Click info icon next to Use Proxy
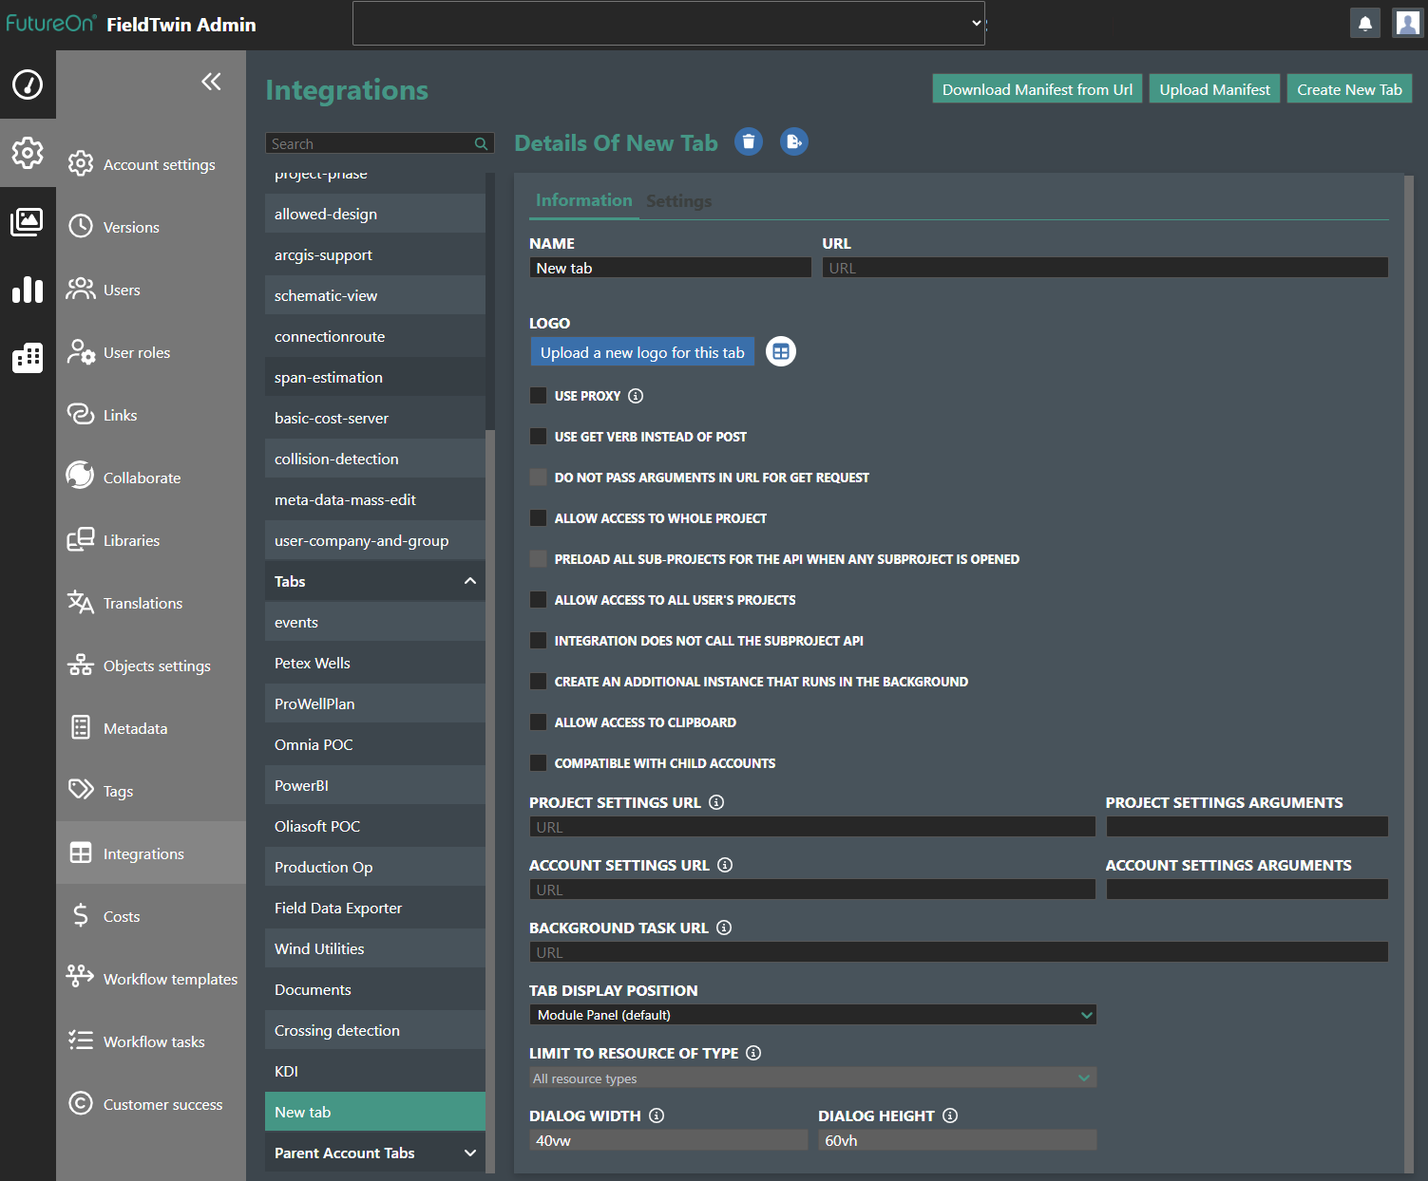The image size is (1428, 1181). coord(636,396)
